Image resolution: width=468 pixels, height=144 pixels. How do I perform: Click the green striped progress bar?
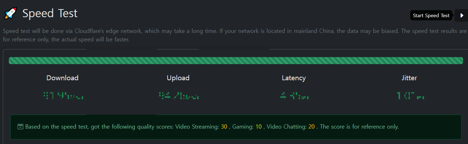coord(236,61)
